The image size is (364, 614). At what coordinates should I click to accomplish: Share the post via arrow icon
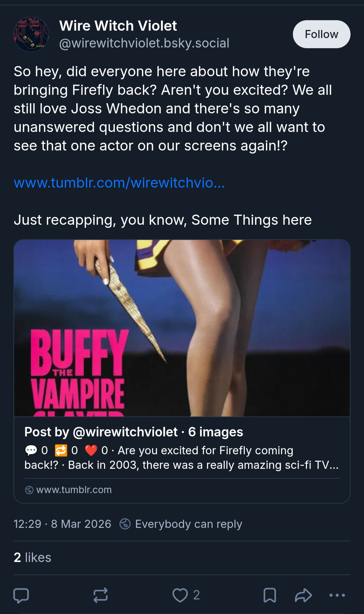pyautogui.click(x=303, y=595)
